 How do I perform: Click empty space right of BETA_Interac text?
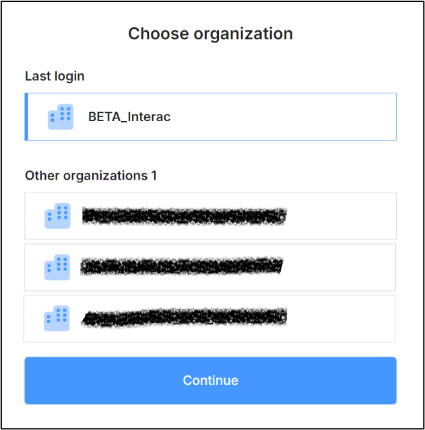click(x=283, y=117)
